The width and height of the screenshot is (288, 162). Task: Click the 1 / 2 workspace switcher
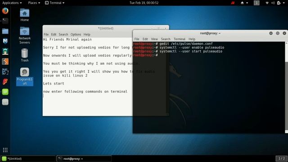[x=281, y=158]
